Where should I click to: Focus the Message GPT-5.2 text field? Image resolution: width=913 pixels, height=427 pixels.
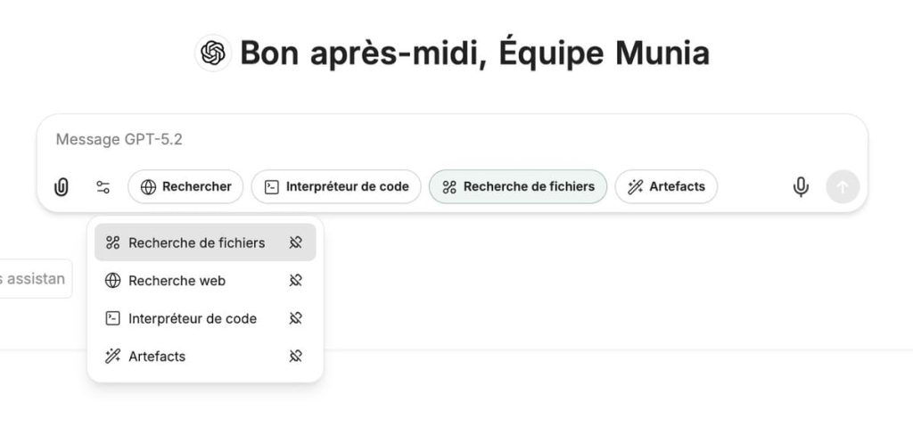(446, 140)
